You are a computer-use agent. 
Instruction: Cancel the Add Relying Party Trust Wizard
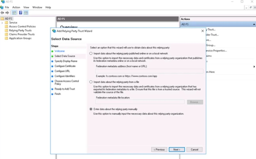(x=195, y=149)
